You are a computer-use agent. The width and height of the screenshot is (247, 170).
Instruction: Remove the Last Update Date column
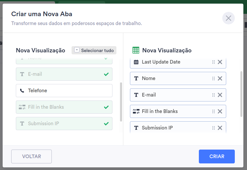click(220, 62)
